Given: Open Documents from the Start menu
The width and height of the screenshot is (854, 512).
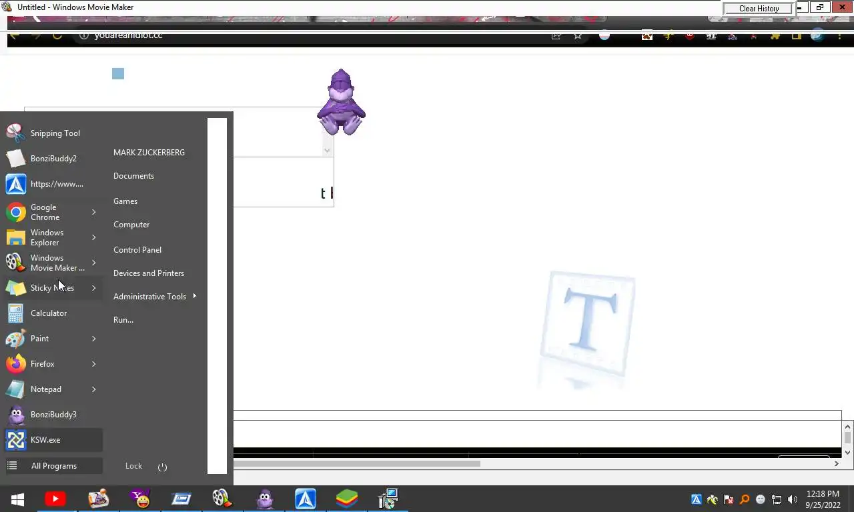Looking at the screenshot, I should (133, 176).
